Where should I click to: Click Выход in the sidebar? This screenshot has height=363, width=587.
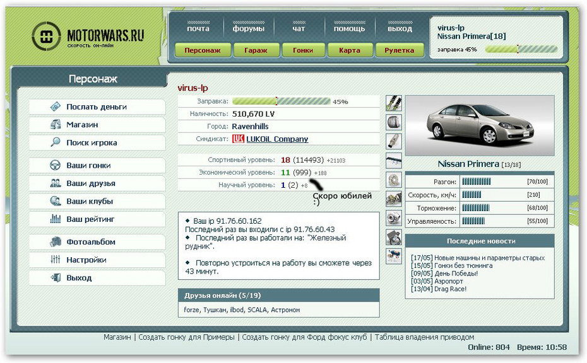pyautogui.click(x=97, y=278)
